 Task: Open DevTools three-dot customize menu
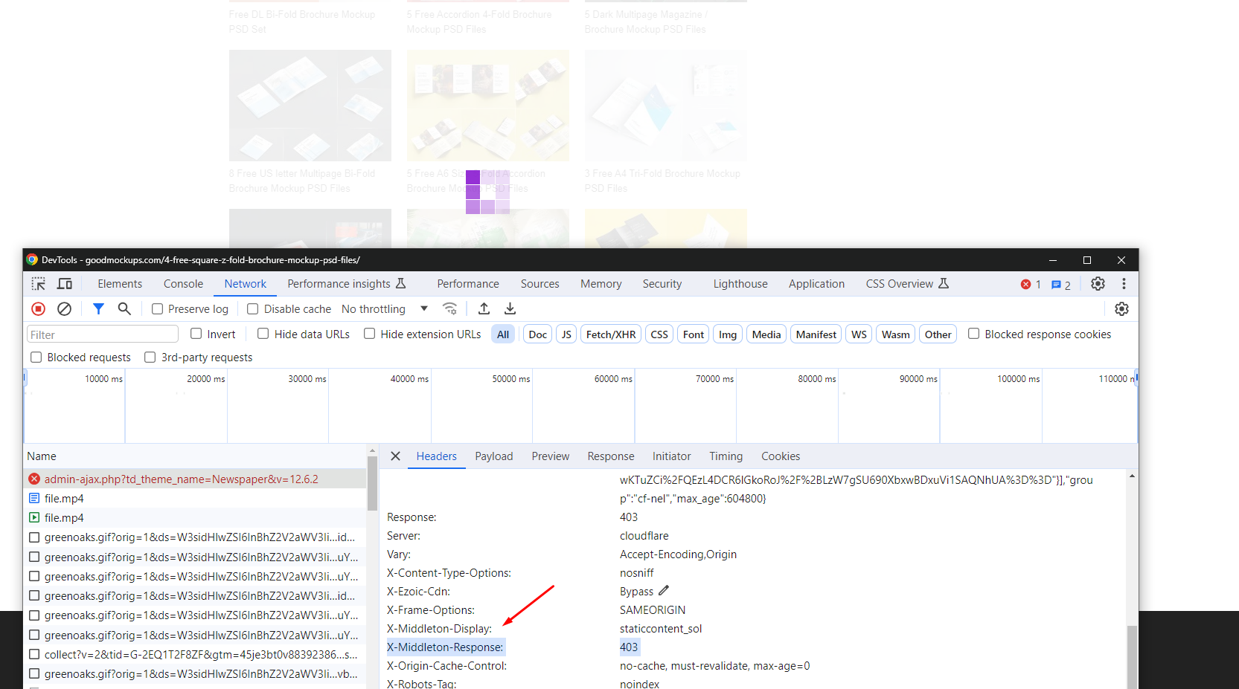point(1124,284)
